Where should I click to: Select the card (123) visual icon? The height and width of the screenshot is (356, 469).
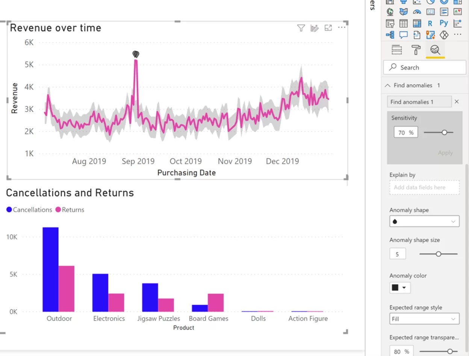coord(431,12)
